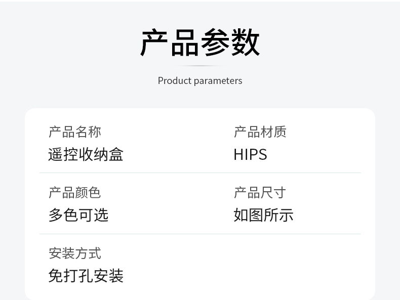
Task: Click the word parameters in the subtitle
Action: point(218,81)
